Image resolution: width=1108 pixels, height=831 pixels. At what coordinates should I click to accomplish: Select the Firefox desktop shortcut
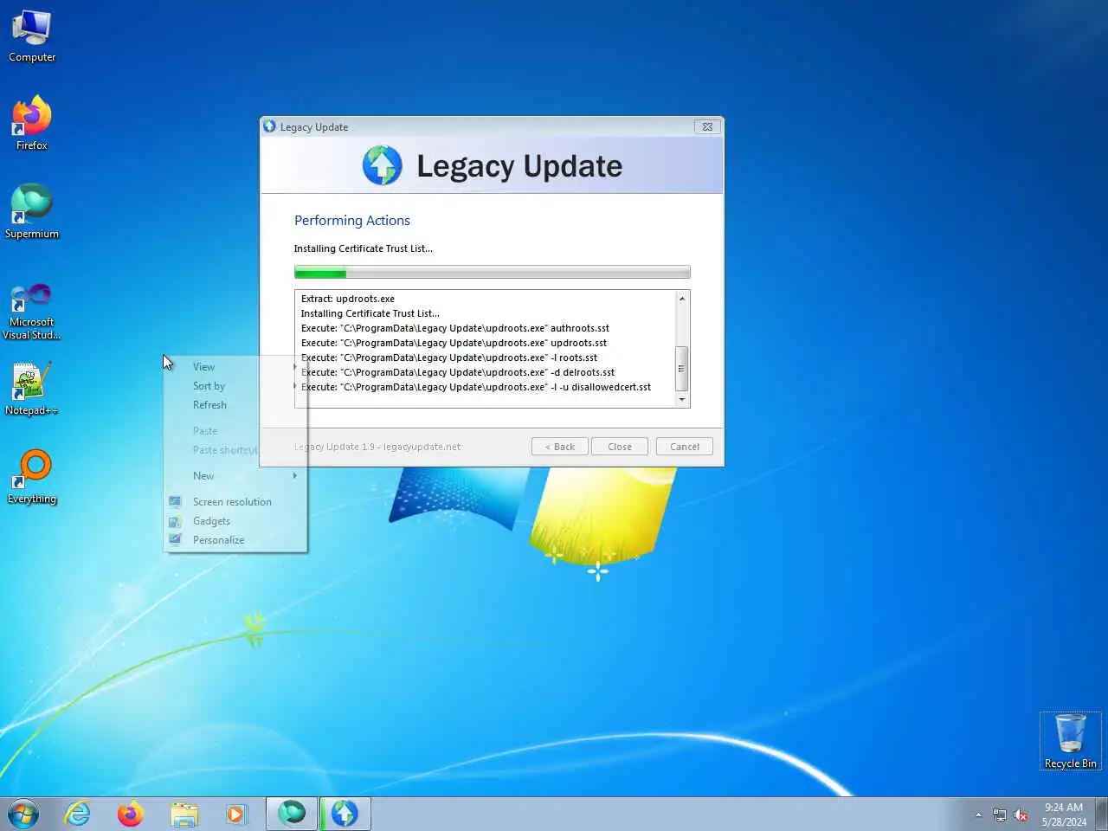pyautogui.click(x=32, y=124)
